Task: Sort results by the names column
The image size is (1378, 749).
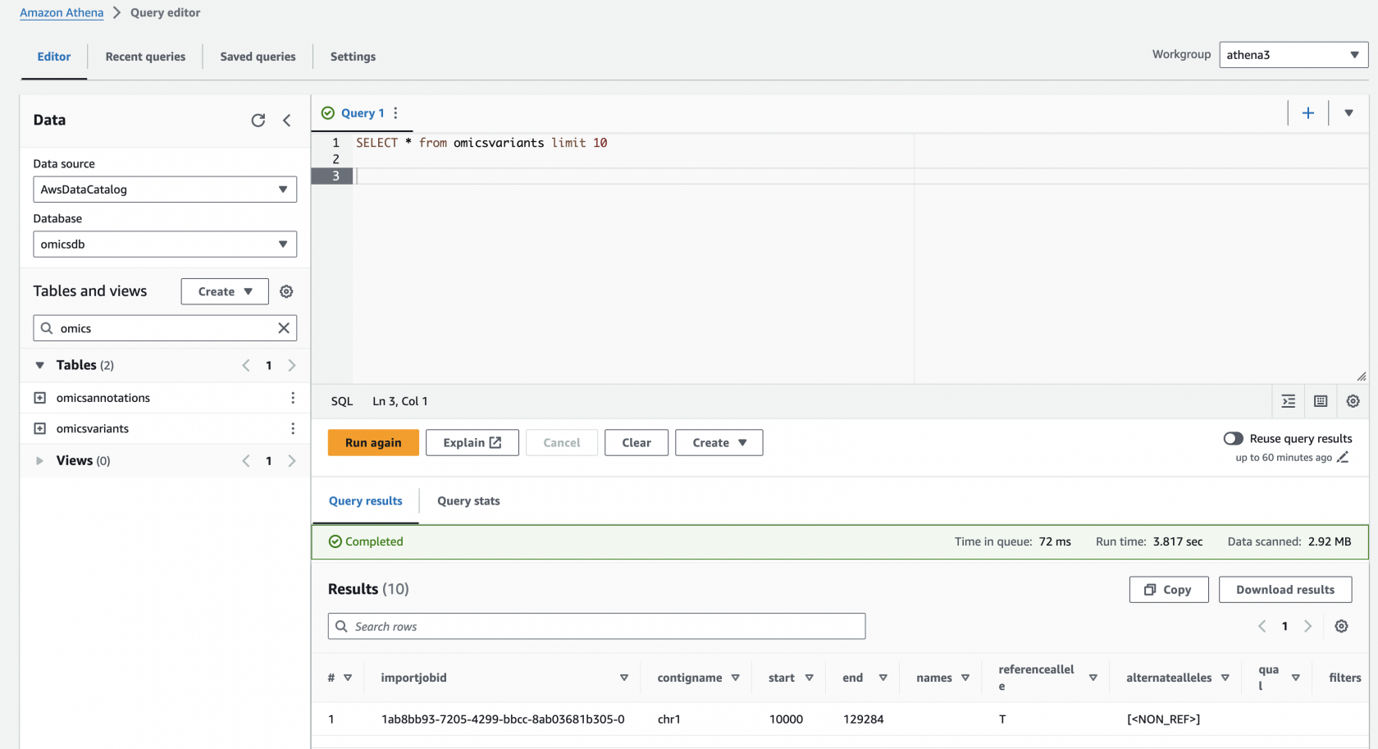Action: 965,678
